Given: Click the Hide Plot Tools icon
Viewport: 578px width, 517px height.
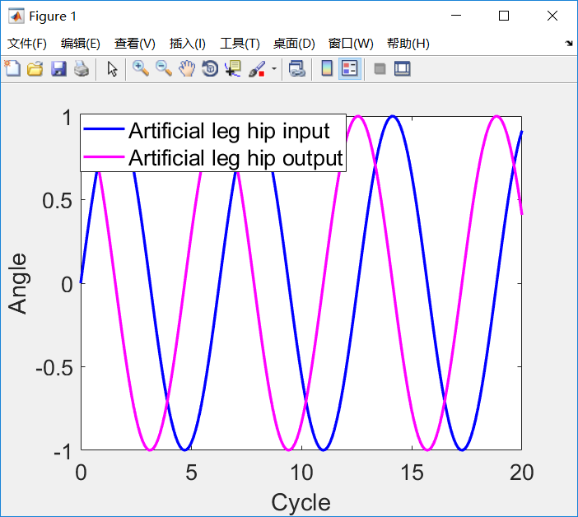Looking at the screenshot, I should pos(380,69).
